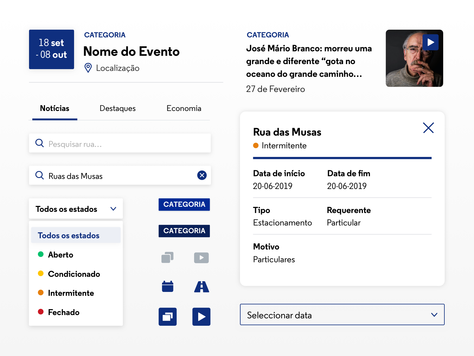
Task: Click the Pesquisar rua search field
Action: pyautogui.click(x=124, y=144)
